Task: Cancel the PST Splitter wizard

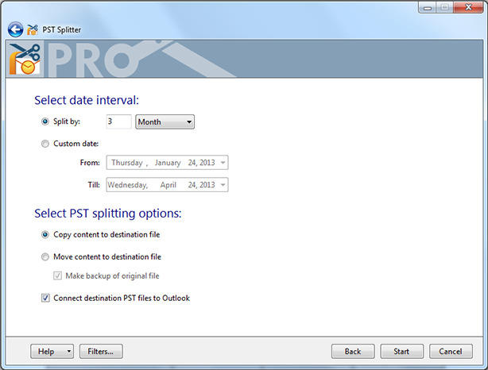Action: [x=451, y=352]
